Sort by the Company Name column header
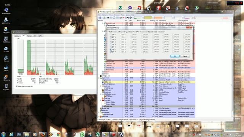This screenshot has height=137, width=244. point(183,21)
